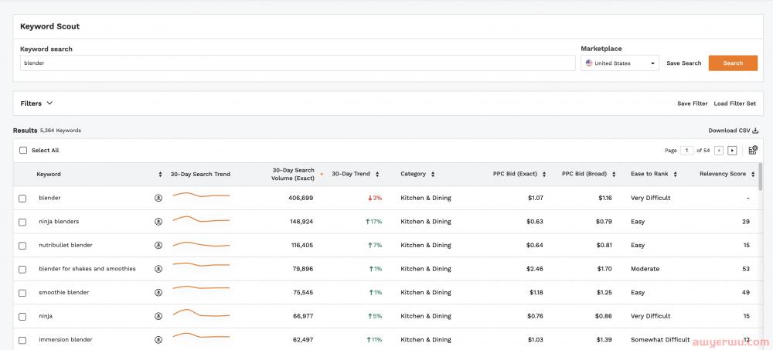This screenshot has height=350, width=773.
Task: Click the column settings grid icon
Action: click(x=753, y=151)
